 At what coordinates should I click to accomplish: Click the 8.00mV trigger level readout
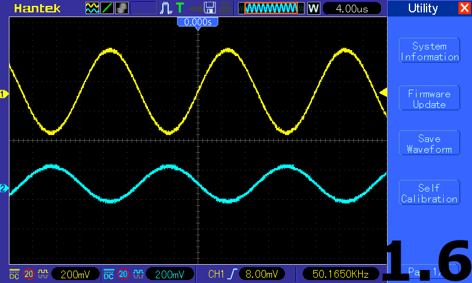click(x=261, y=274)
